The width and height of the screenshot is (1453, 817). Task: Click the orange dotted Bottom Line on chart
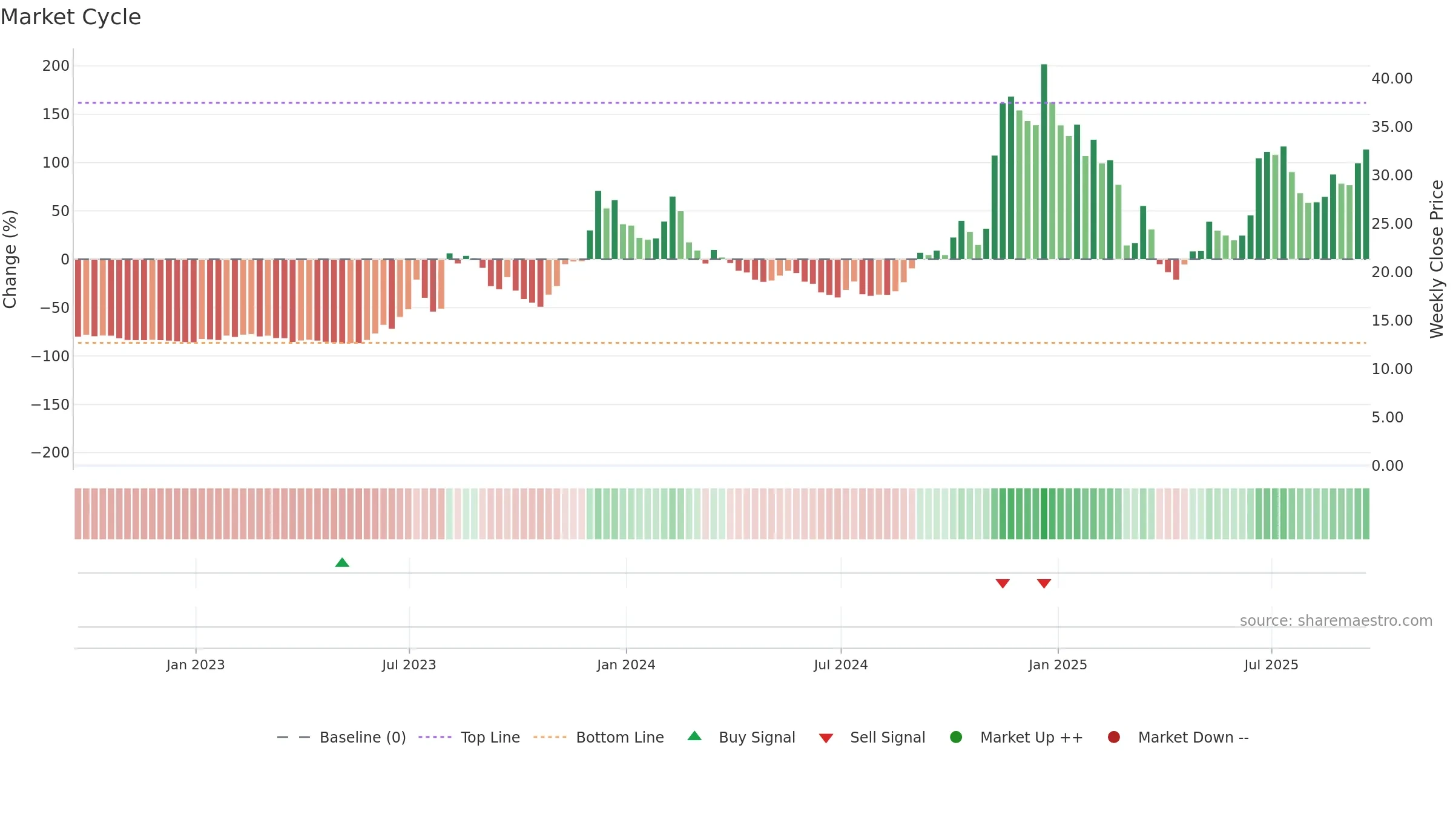click(720, 343)
